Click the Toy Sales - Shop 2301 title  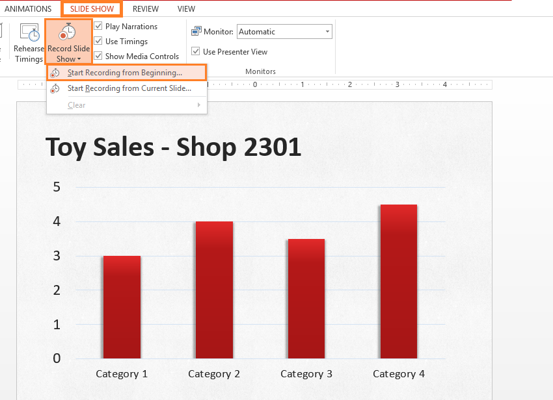point(173,147)
